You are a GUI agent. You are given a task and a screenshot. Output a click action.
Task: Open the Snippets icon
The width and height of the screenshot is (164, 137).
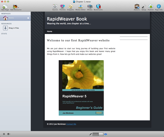click(71, 7)
